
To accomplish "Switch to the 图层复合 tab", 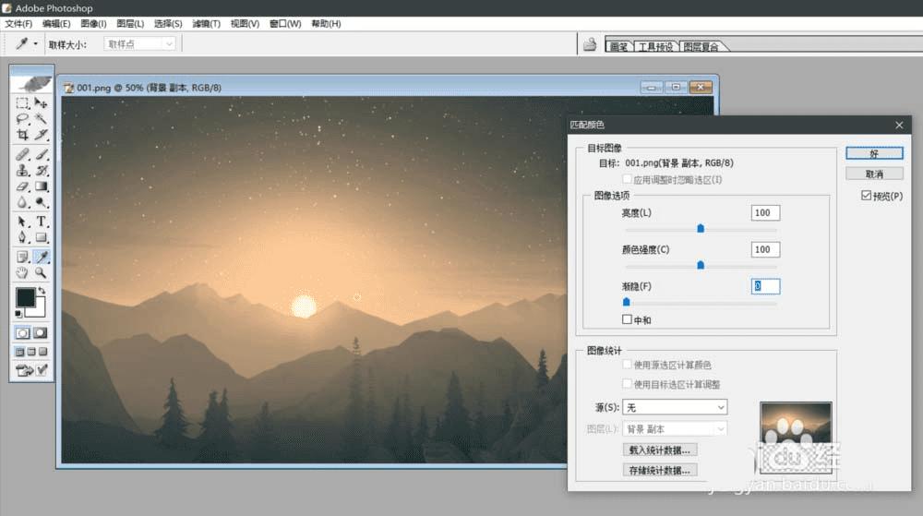I will click(701, 46).
